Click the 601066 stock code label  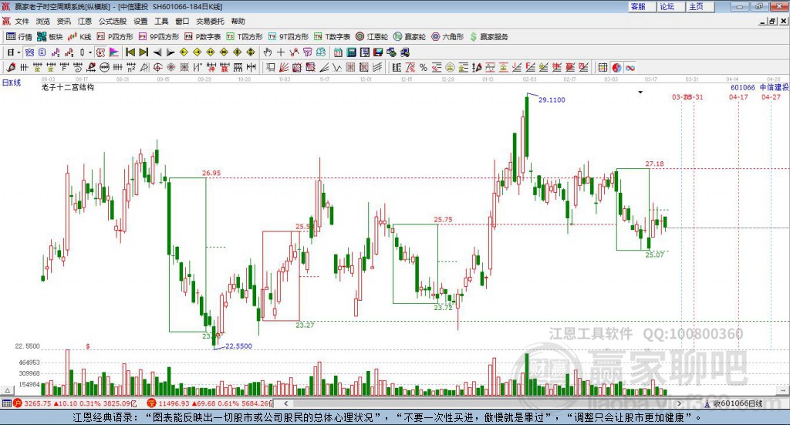point(743,87)
